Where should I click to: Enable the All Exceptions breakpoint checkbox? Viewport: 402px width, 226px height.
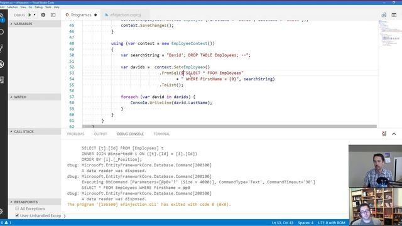[x=17, y=208]
